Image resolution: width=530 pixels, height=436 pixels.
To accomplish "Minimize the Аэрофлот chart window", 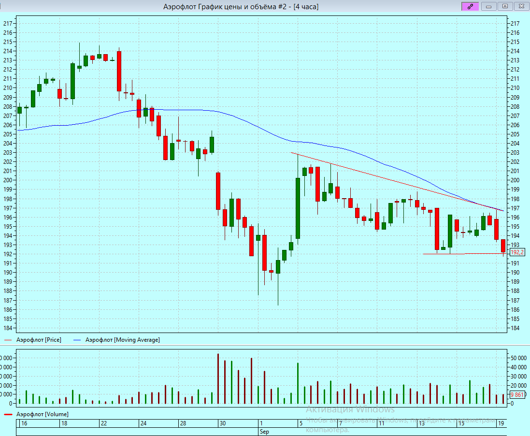I will click(x=488, y=6).
